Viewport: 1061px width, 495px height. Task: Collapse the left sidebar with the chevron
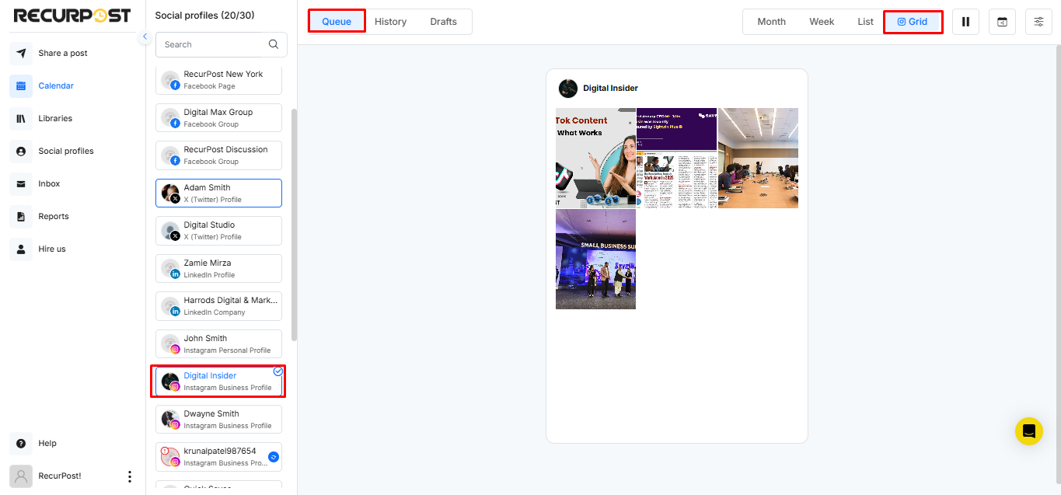pos(145,37)
